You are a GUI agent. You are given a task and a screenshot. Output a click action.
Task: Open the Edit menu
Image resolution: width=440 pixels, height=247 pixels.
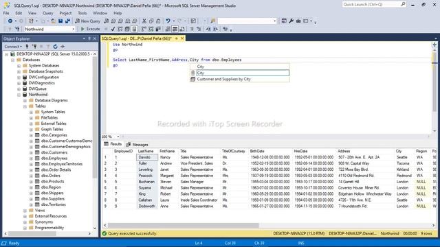click(x=19, y=13)
